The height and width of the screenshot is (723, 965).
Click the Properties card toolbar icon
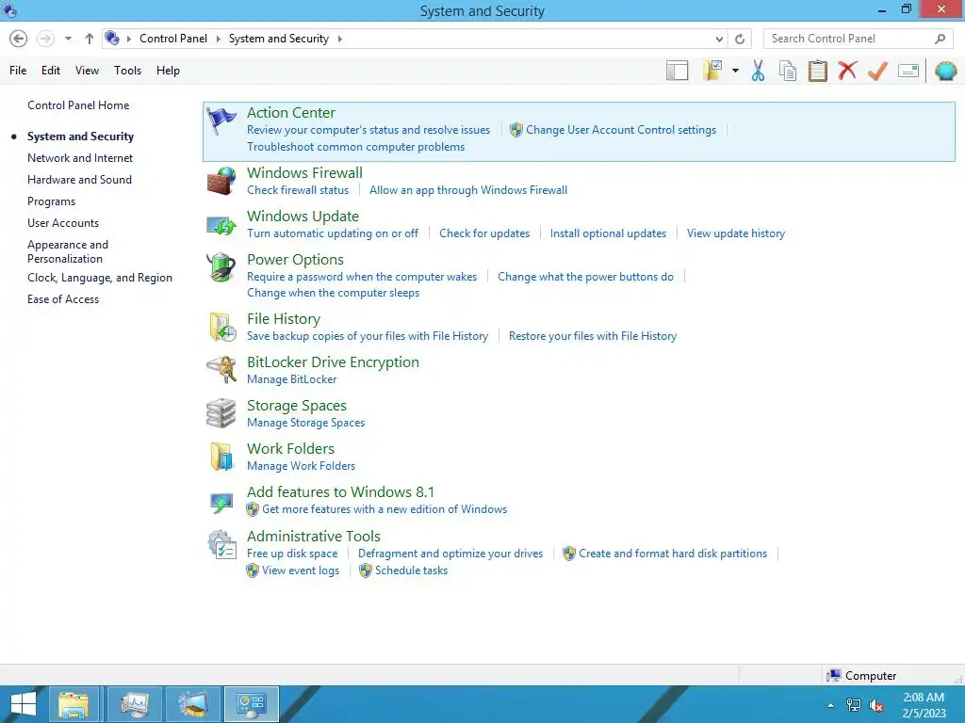click(908, 71)
